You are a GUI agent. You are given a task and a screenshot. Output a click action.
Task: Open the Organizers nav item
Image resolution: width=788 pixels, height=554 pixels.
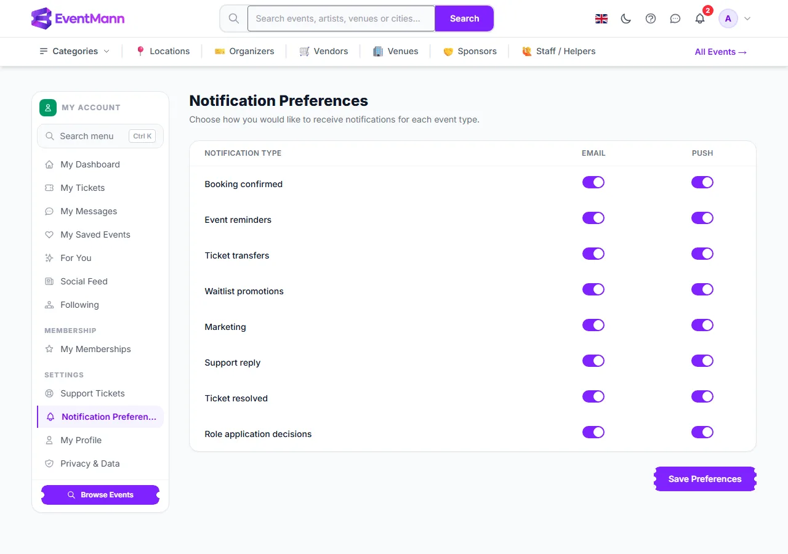pyautogui.click(x=244, y=51)
